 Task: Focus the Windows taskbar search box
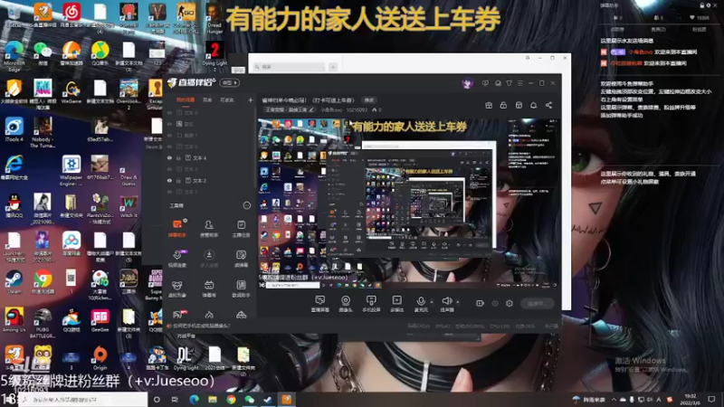point(83,400)
